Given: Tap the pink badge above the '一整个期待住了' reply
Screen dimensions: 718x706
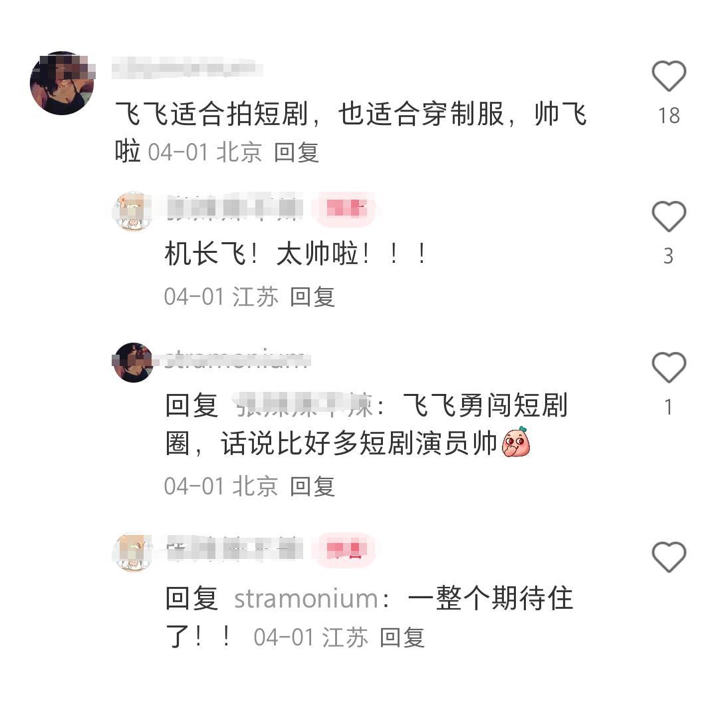Looking at the screenshot, I should tap(346, 550).
